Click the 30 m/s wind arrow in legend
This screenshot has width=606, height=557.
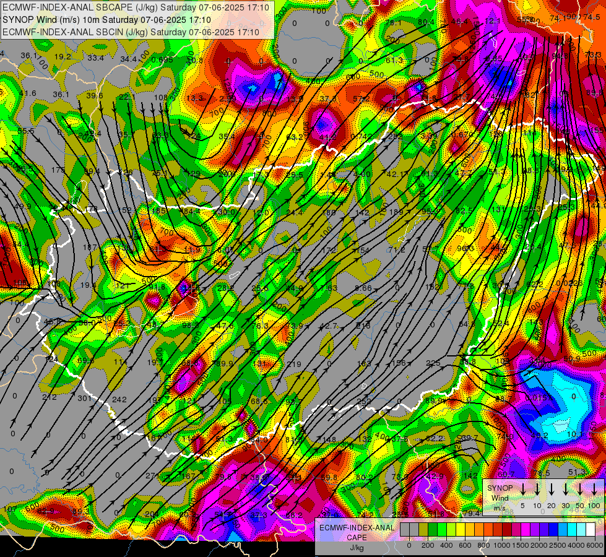point(566,489)
